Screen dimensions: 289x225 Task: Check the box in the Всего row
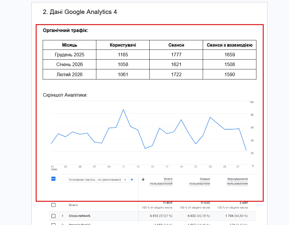(x=53, y=205)
